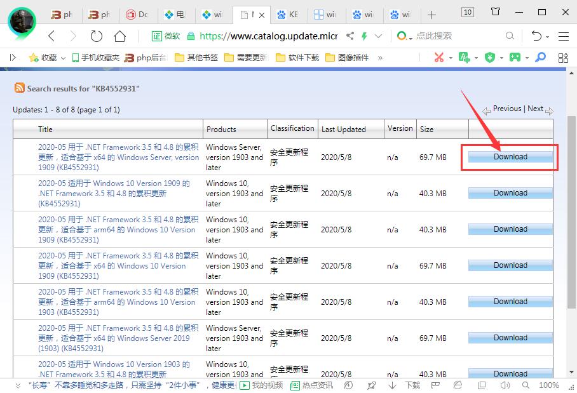This screenshot has height=393, width=577.
Task: Expand the address bar history dropdown chevron
Action: point(378,36)
